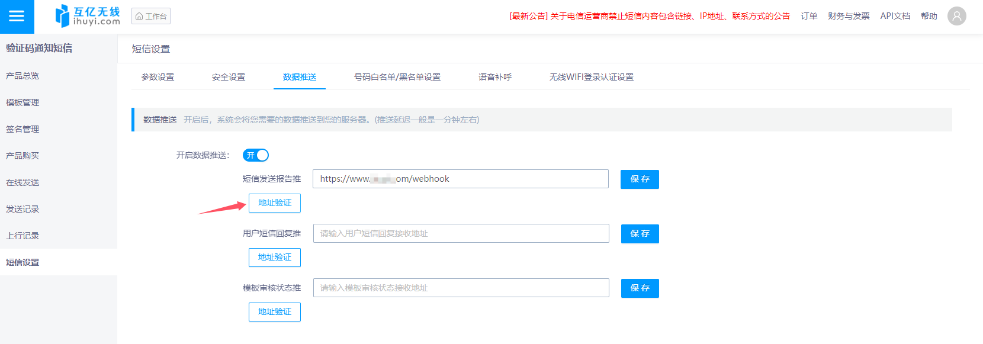Click the ihuyi.com logo

tap(88, 16)
